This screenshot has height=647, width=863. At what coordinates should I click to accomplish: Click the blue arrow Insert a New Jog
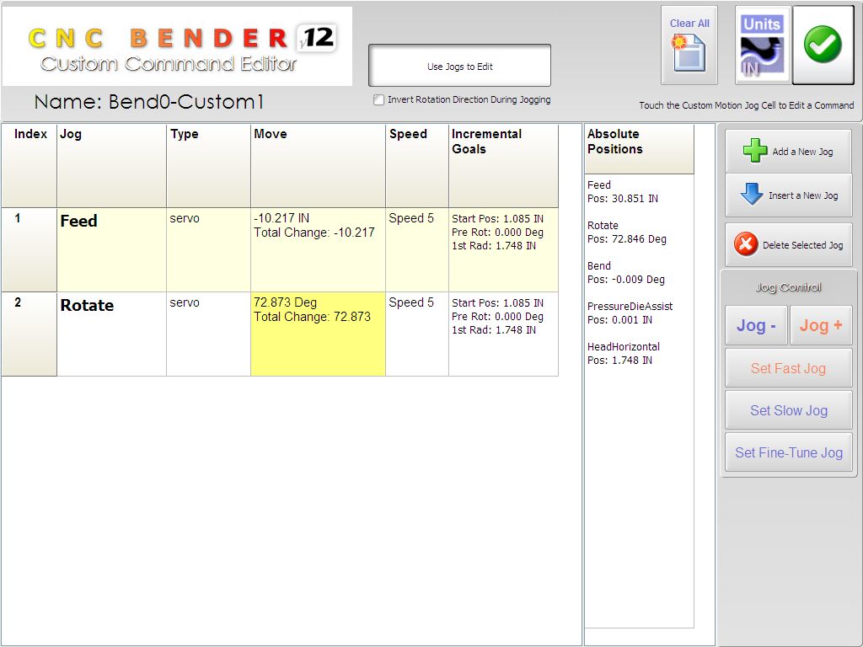tap(788, 195)
